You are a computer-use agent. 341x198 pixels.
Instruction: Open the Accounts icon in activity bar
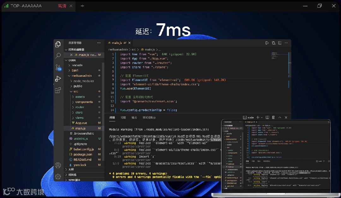[x=58, y=165]
